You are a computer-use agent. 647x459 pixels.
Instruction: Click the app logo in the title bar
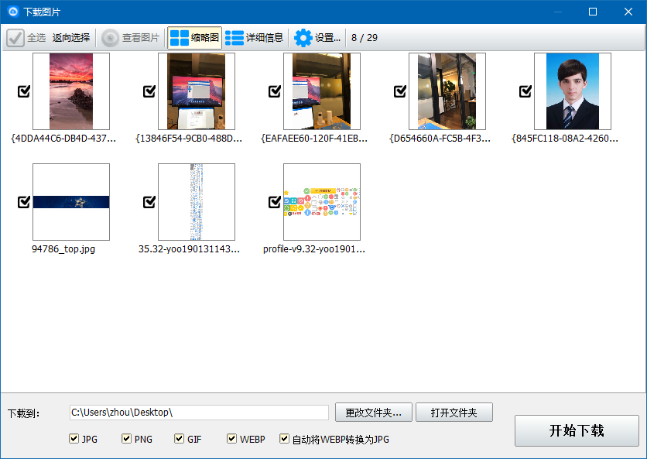(13, 12)
